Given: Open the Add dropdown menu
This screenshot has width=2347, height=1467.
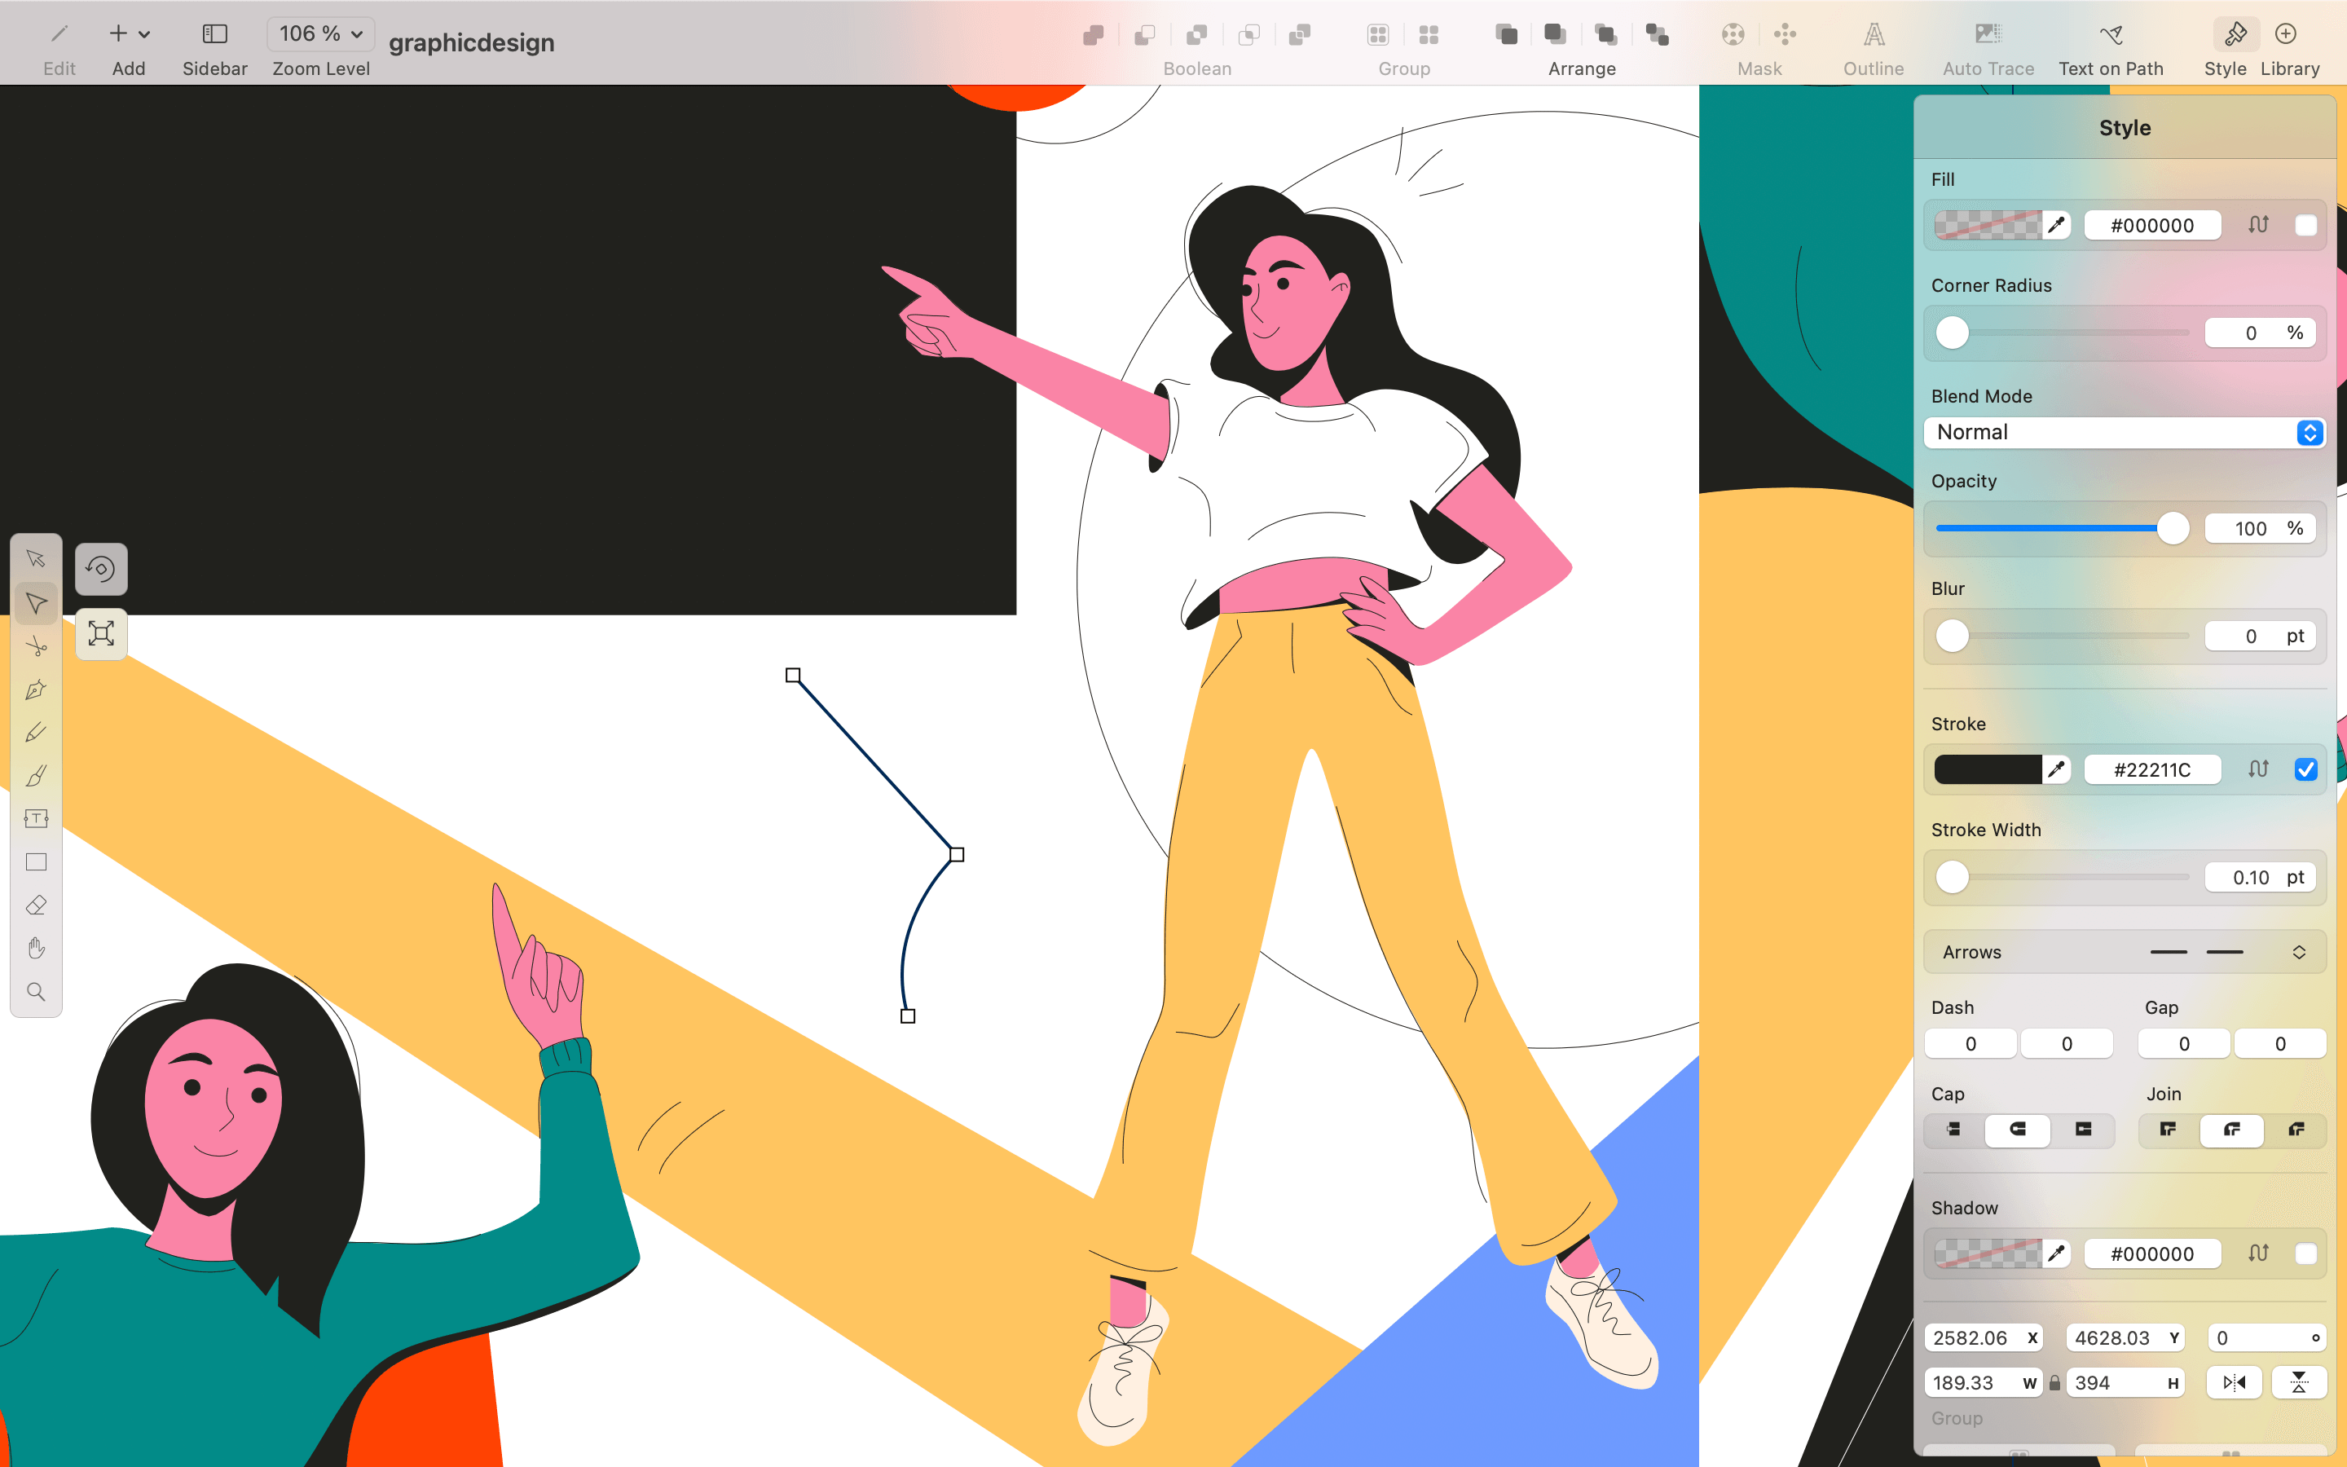Looking at the screenshot, I should [x=128, y=34].
